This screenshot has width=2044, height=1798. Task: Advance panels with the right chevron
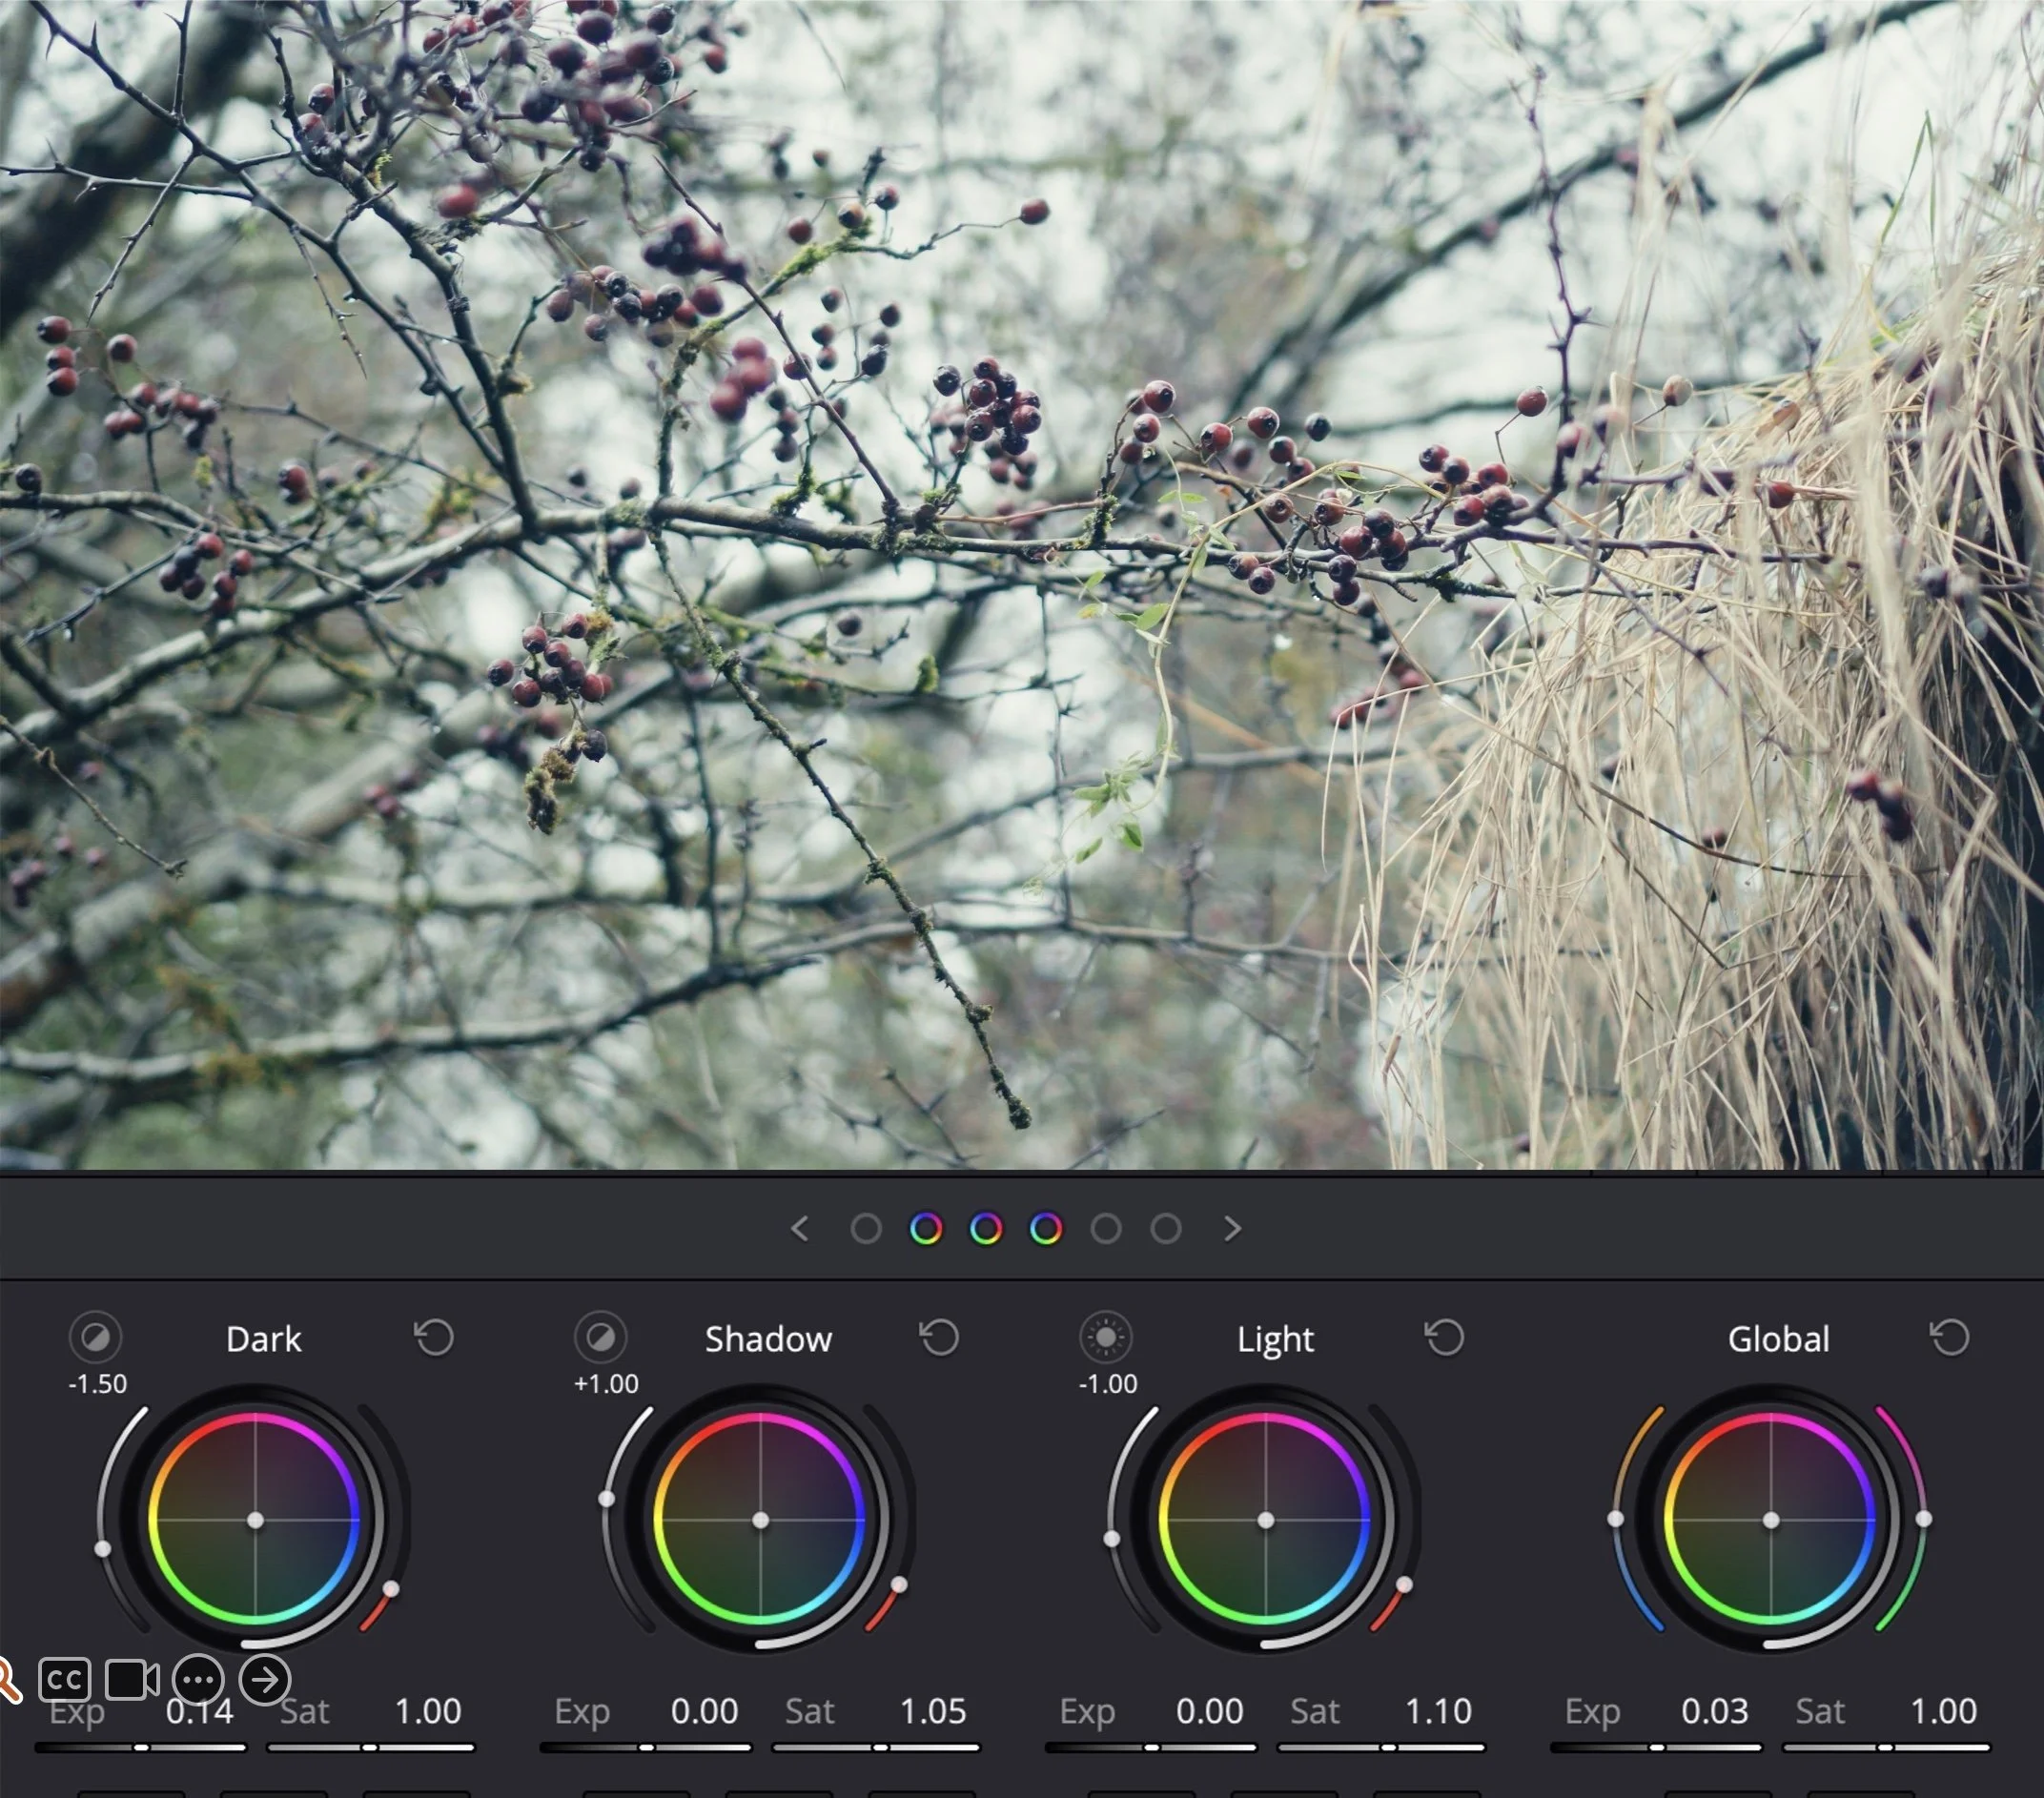(1233, 1229)
